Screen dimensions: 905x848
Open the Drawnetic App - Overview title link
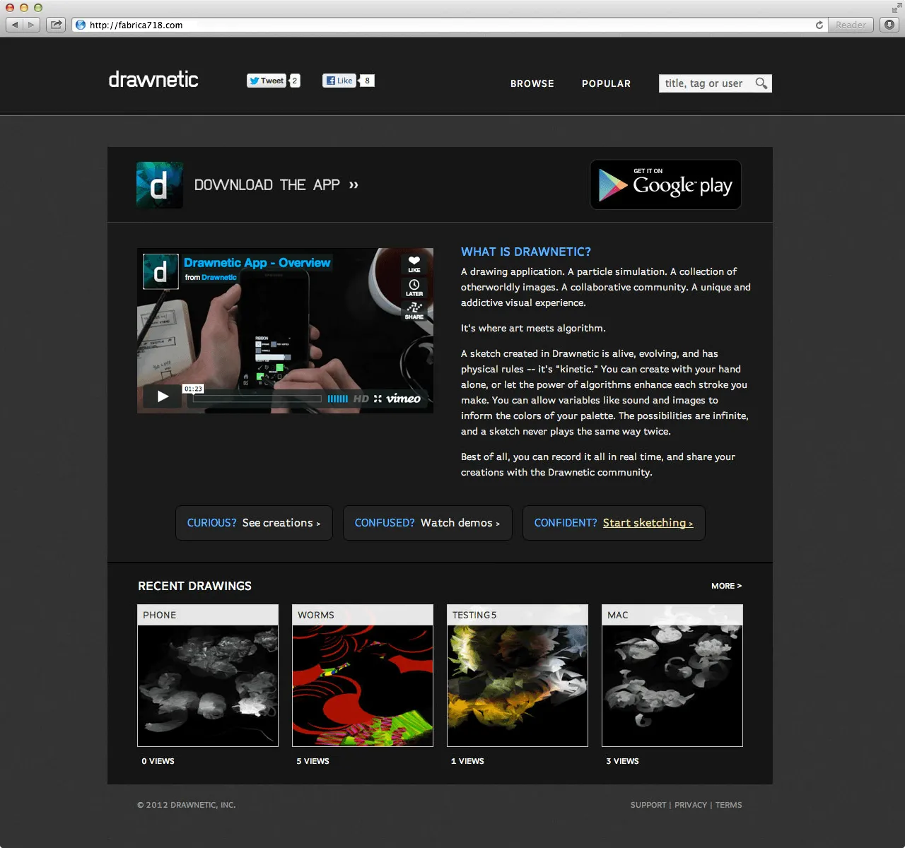[x=257, y=263]
